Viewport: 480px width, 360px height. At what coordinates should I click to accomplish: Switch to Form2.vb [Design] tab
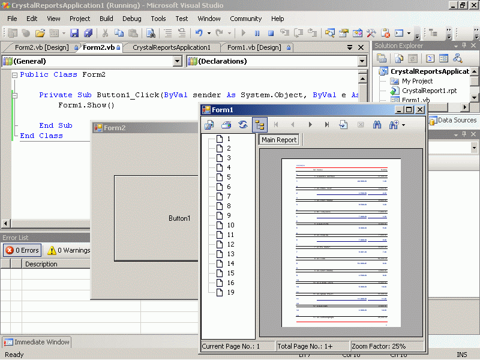pyautogui.click(x=41, y=47)
